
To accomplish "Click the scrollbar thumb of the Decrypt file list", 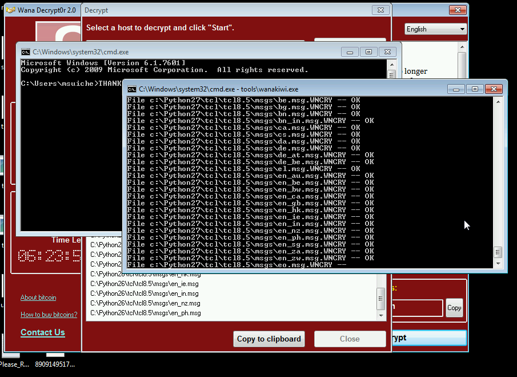I will click(x=381, y=299).
